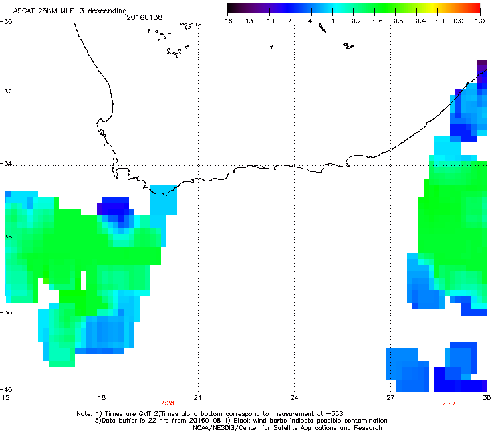Click the "24" longitude axis label
Image resolution: width=492 pixels, height=432 pixels.
(294, 398)
